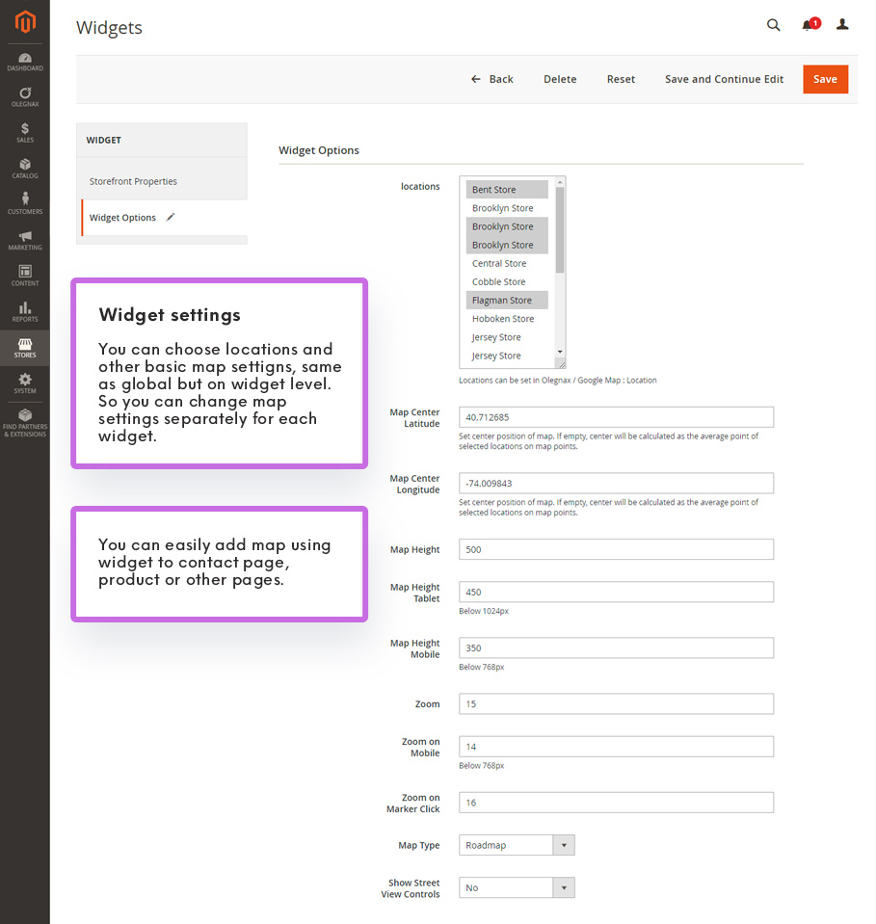Click the search magnifier icon
Screen dimensions: 876x924
[x=773, y=25]
